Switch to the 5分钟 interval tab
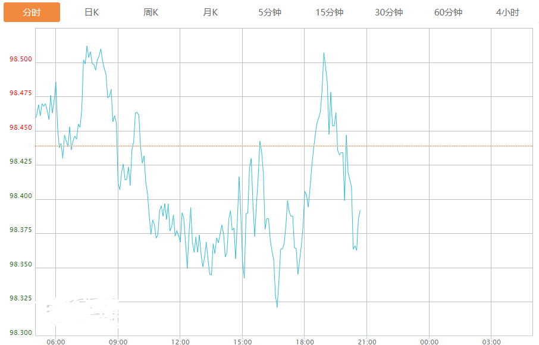The height and width of the screenshot is (345, 539). (269, 12)
